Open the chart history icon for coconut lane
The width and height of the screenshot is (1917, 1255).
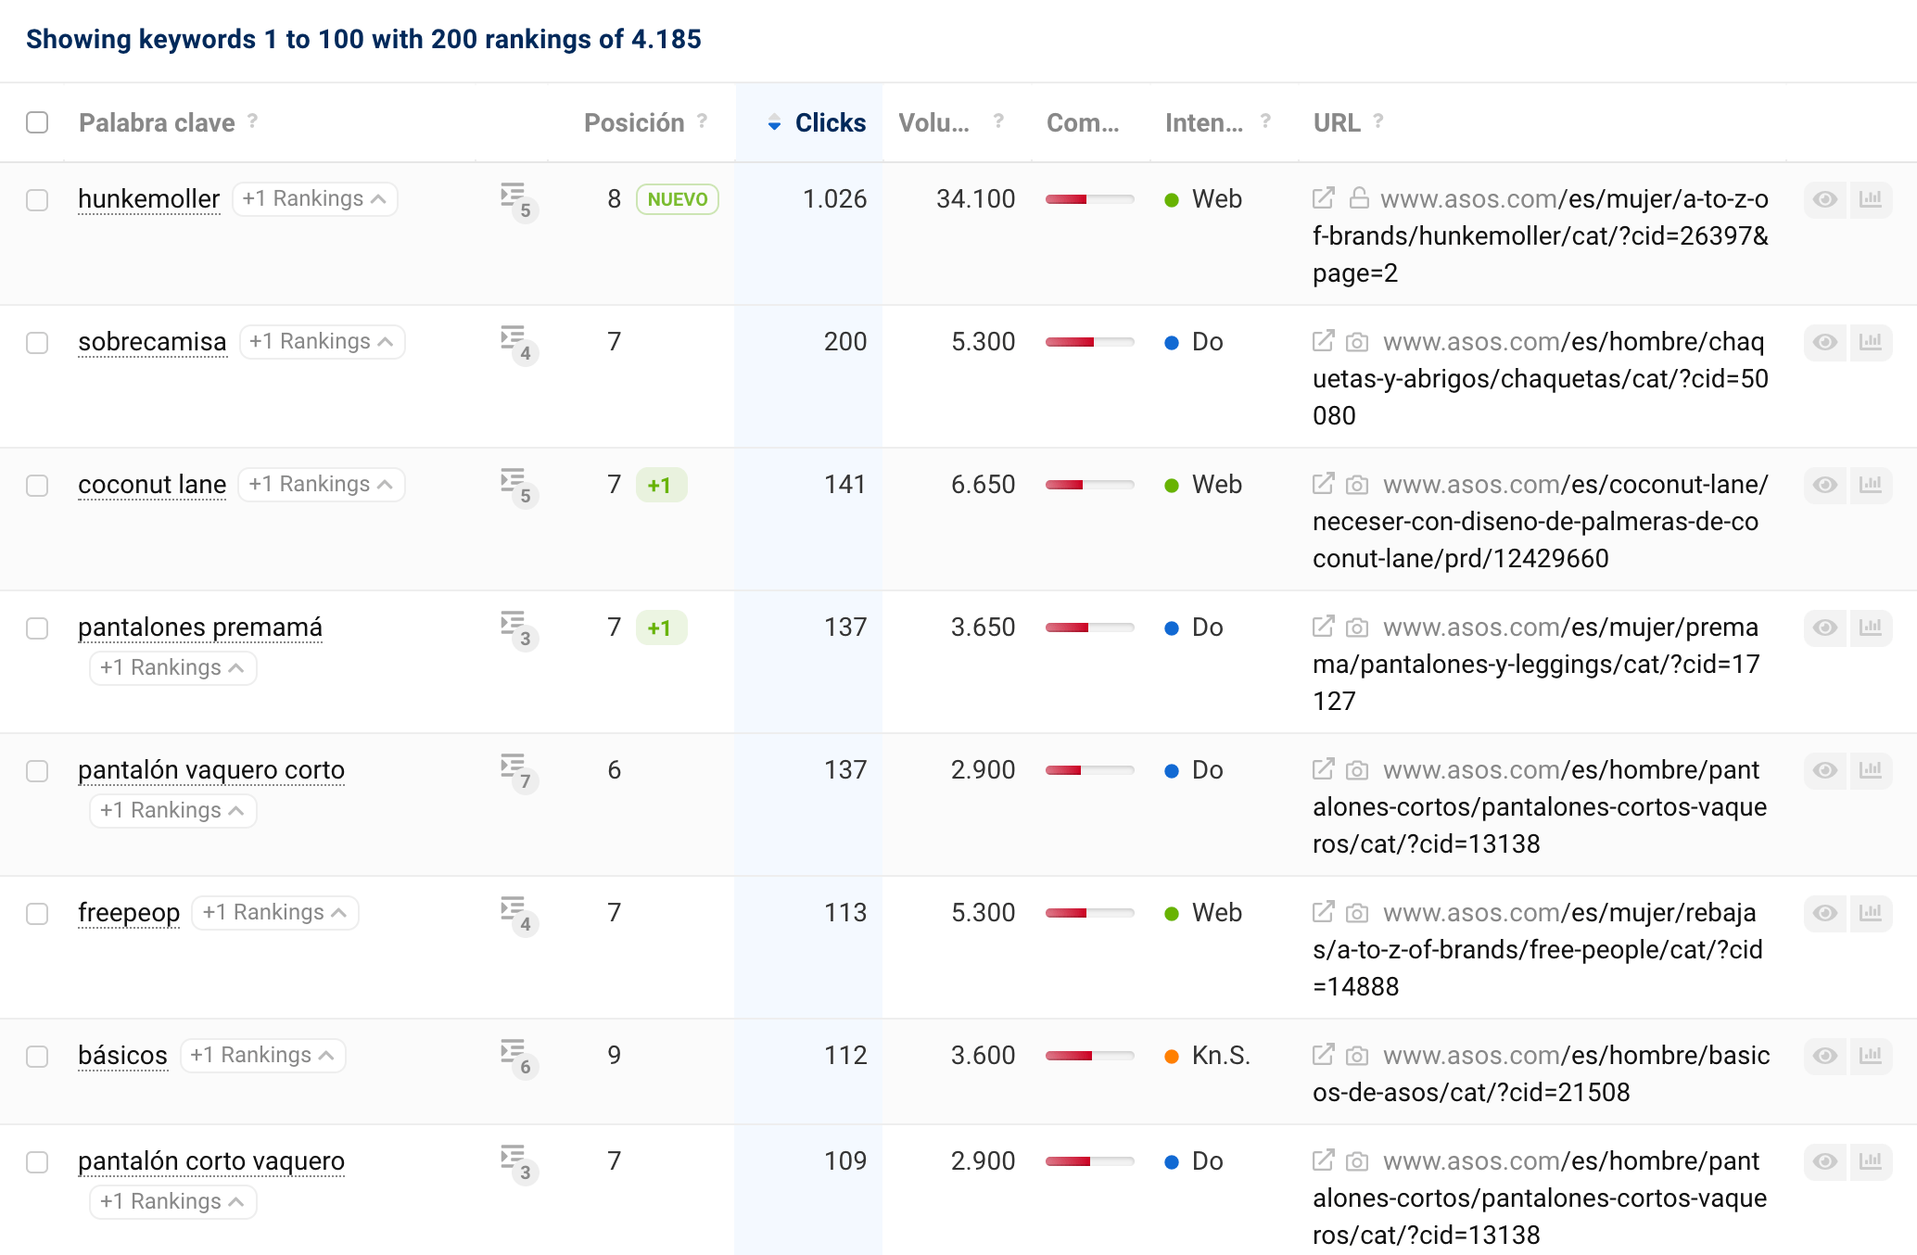pyautogui.click(x=1871, y=485)
